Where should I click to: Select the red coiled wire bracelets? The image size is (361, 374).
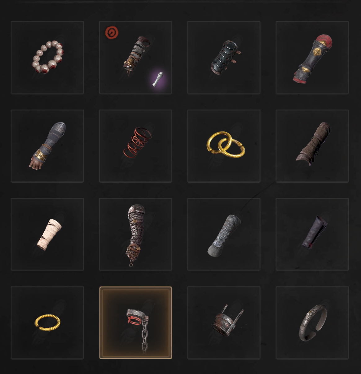[x=137, y=142]
